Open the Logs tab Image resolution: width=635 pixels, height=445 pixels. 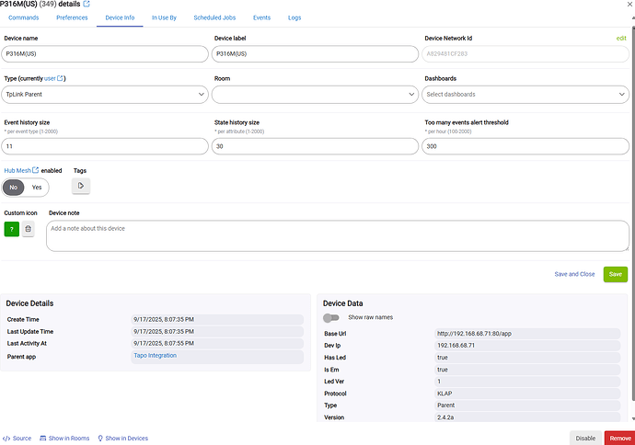(294, 17)
